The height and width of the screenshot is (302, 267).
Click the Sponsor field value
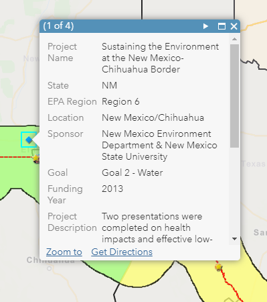point(159,145)
